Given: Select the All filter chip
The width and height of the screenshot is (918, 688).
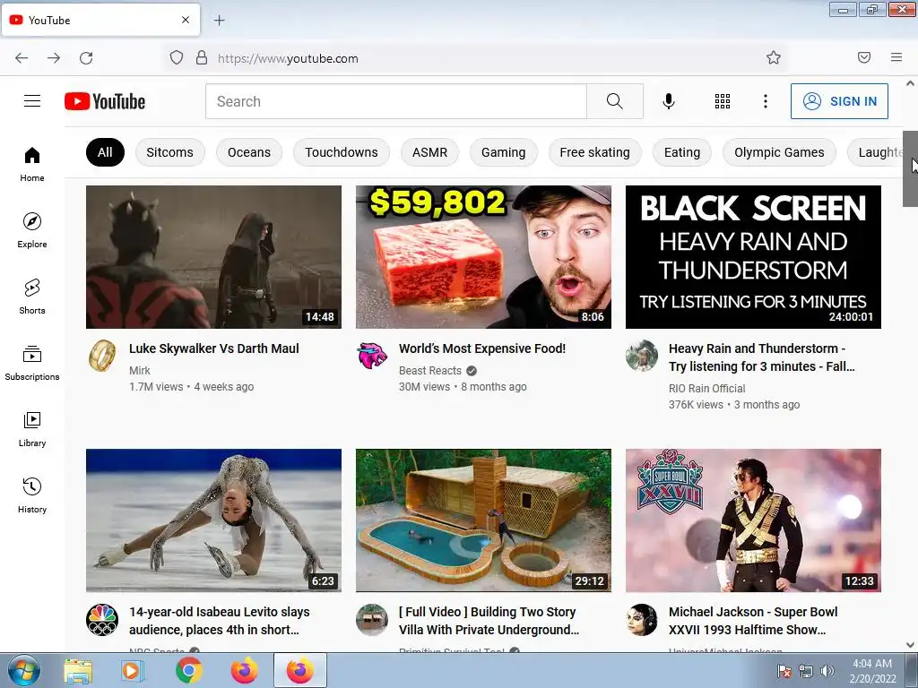Looking at the screenshot, I should [106, 152].
